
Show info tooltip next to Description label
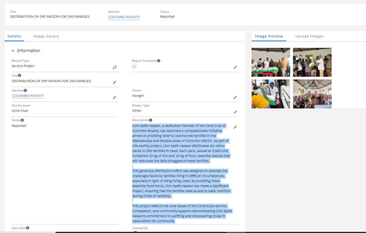150,120
